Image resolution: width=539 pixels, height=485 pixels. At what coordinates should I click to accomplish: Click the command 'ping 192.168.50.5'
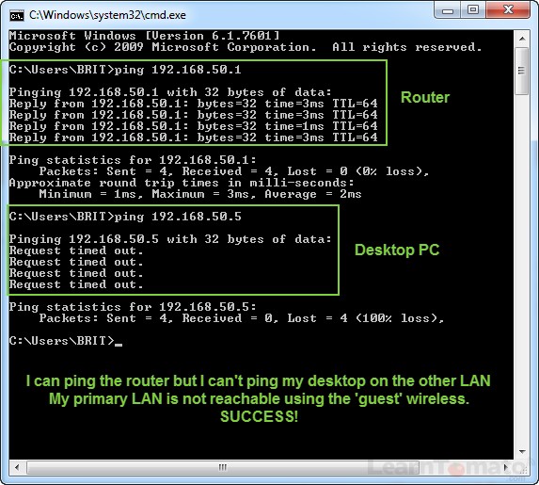coord(178,217)
